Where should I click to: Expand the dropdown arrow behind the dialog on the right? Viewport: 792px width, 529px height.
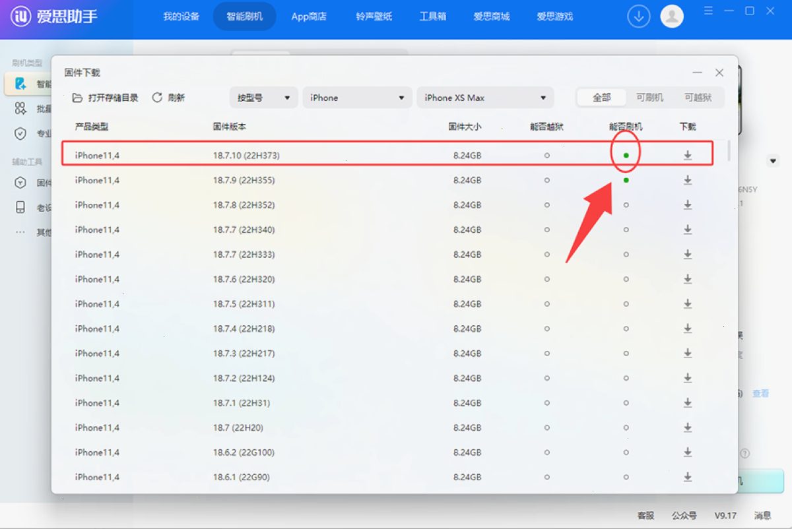pyautogui.click(x=773, y=161)
